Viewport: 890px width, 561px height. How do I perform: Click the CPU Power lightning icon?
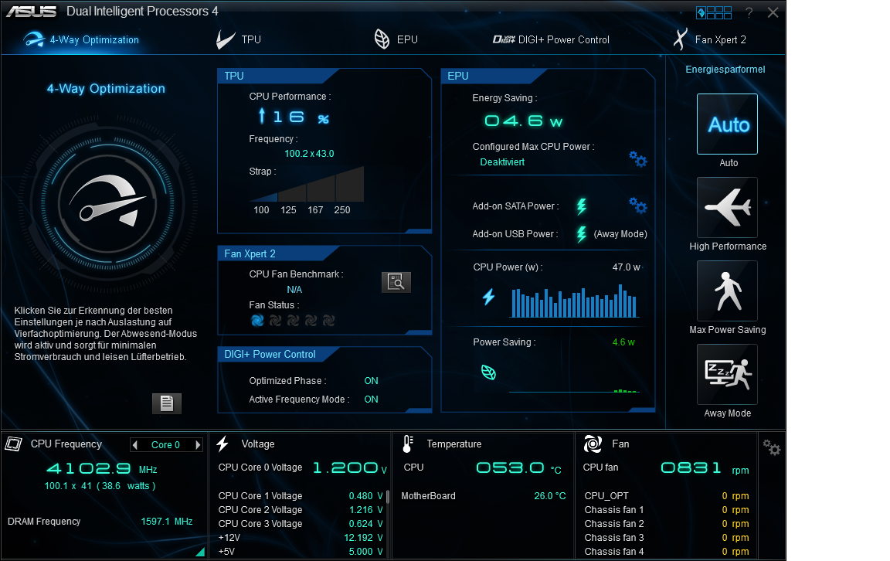tap(489, 297)
